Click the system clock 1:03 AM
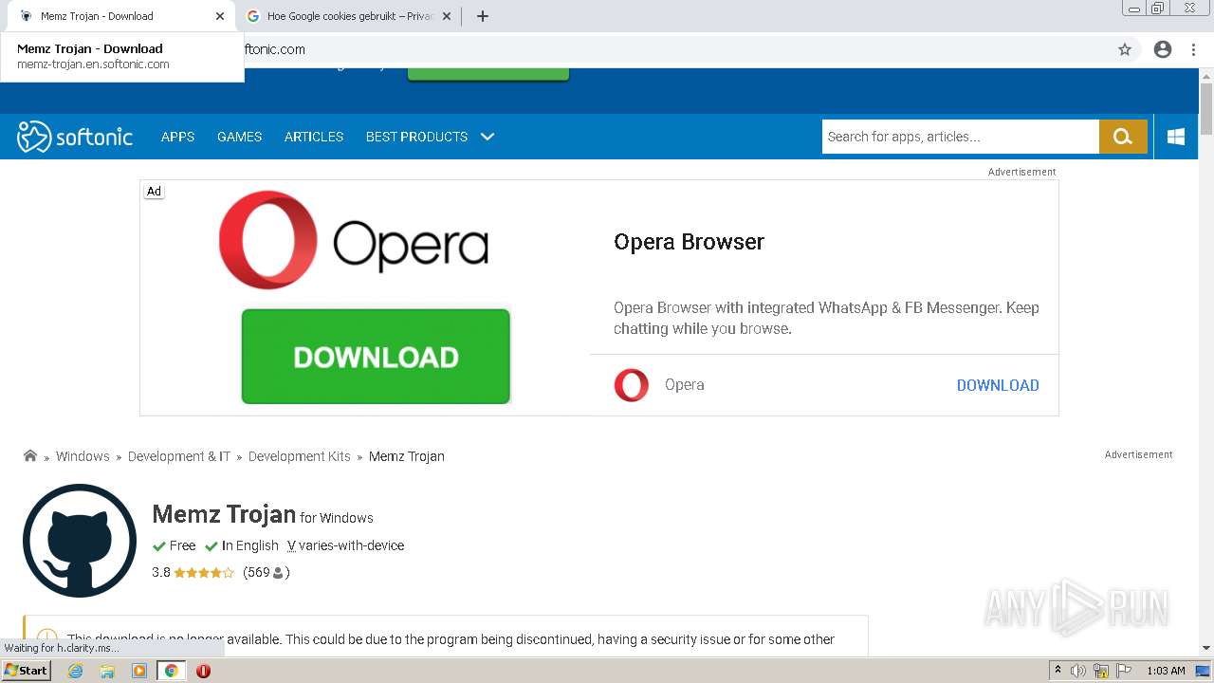 (x=1166, y=671)
